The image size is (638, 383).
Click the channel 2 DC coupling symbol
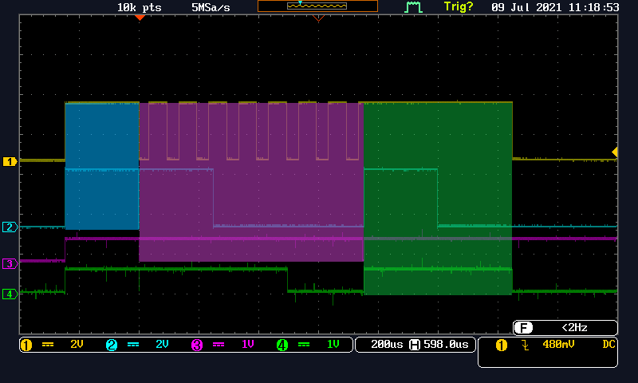coord(133,345)
